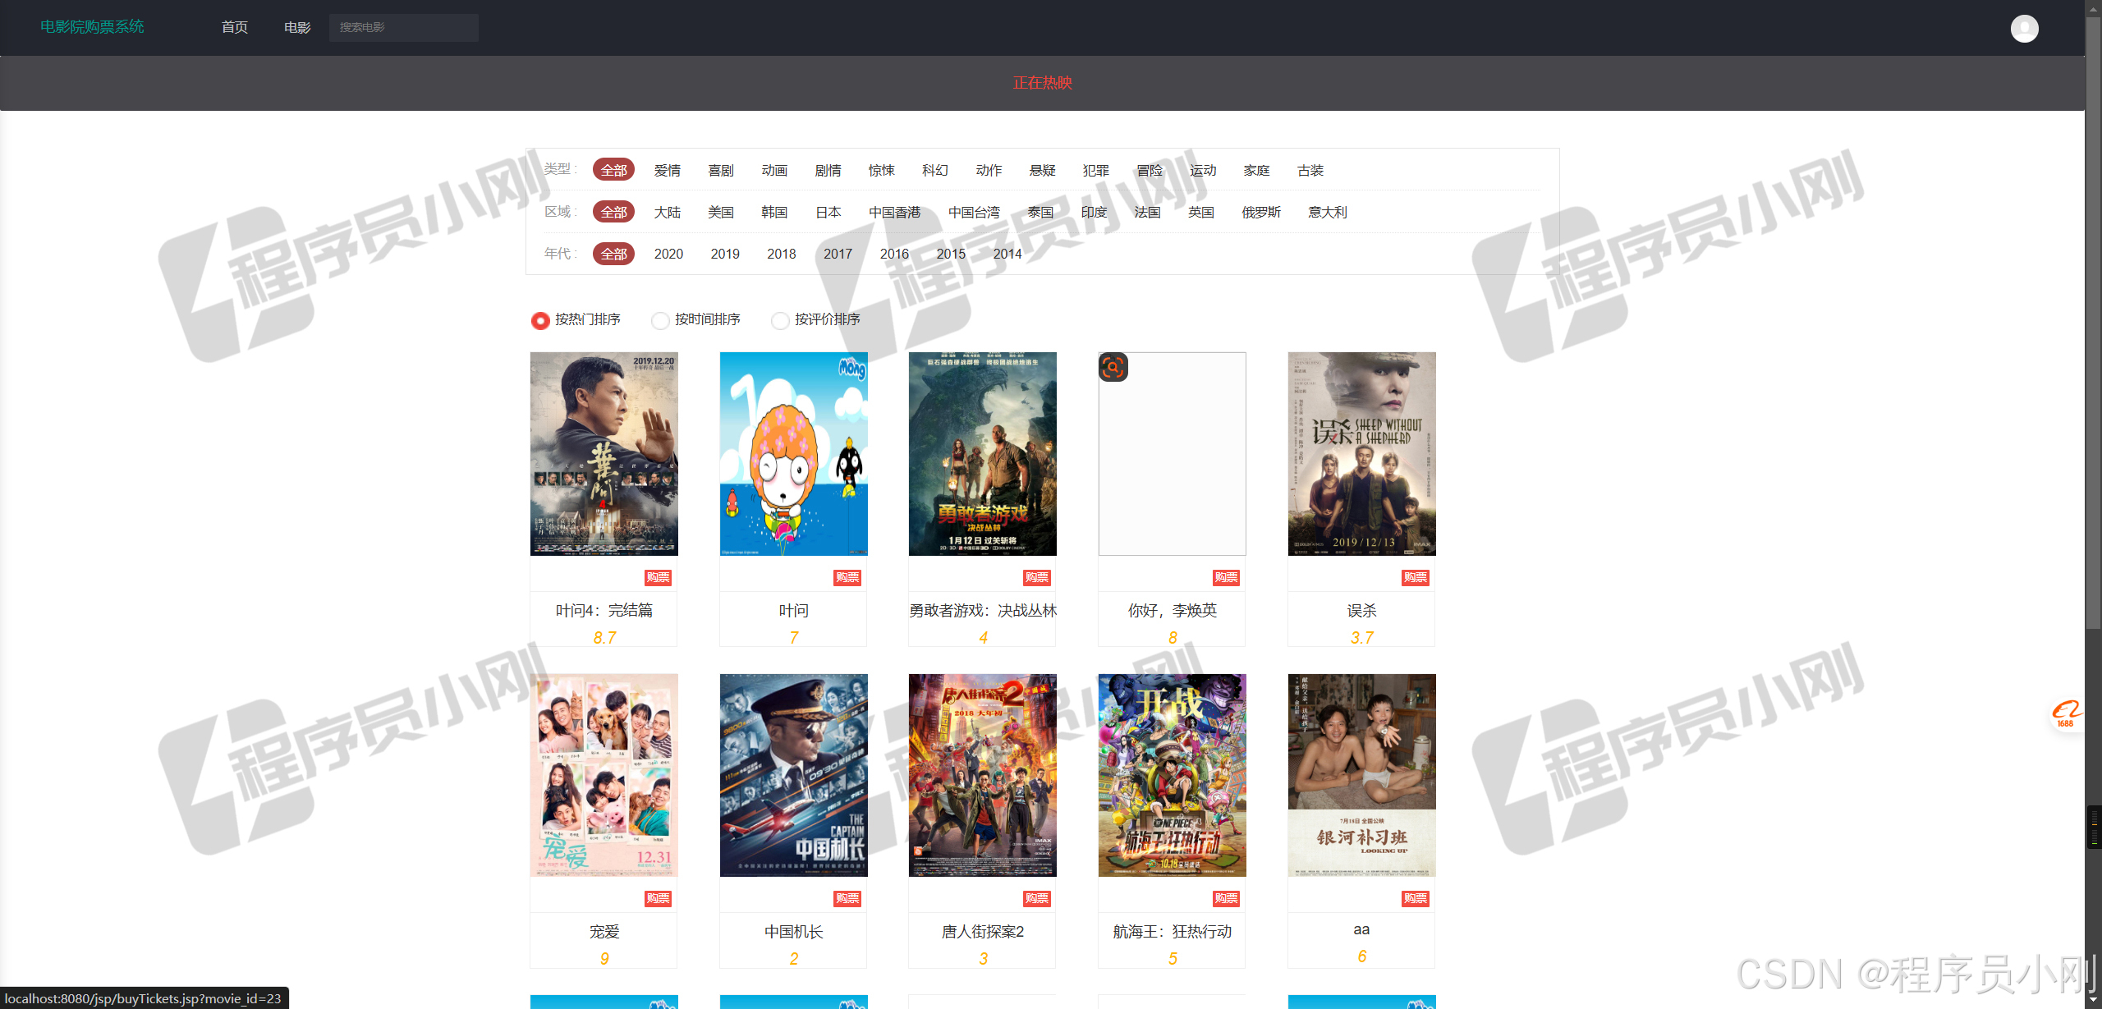Open 首页 in navigation bar
The height and width of the screenshot is (1009, 2102).
pyautogui.click(x=235, y=27)
